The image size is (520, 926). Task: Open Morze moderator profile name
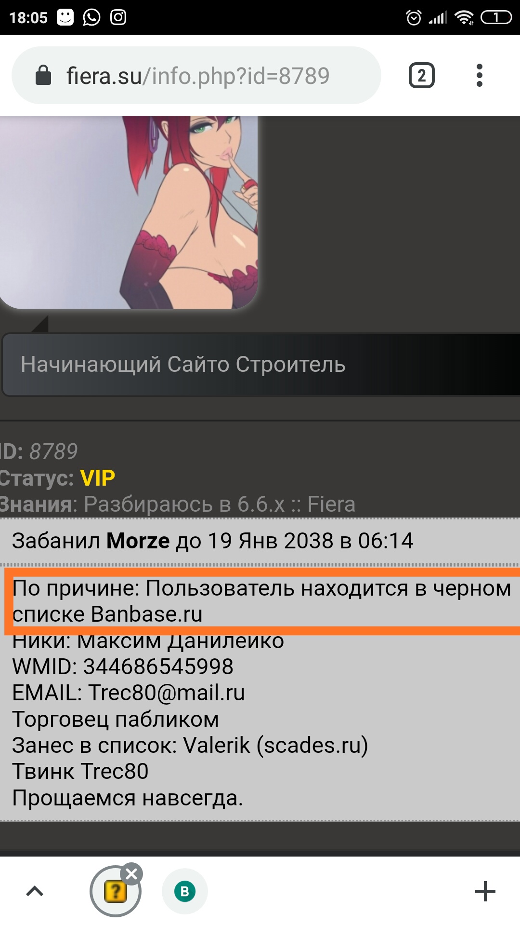tap(138, 541)
